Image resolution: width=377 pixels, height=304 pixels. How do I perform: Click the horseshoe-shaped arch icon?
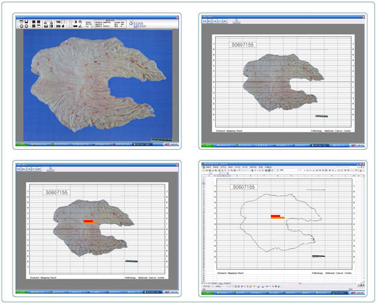click(x=80, y=22)
